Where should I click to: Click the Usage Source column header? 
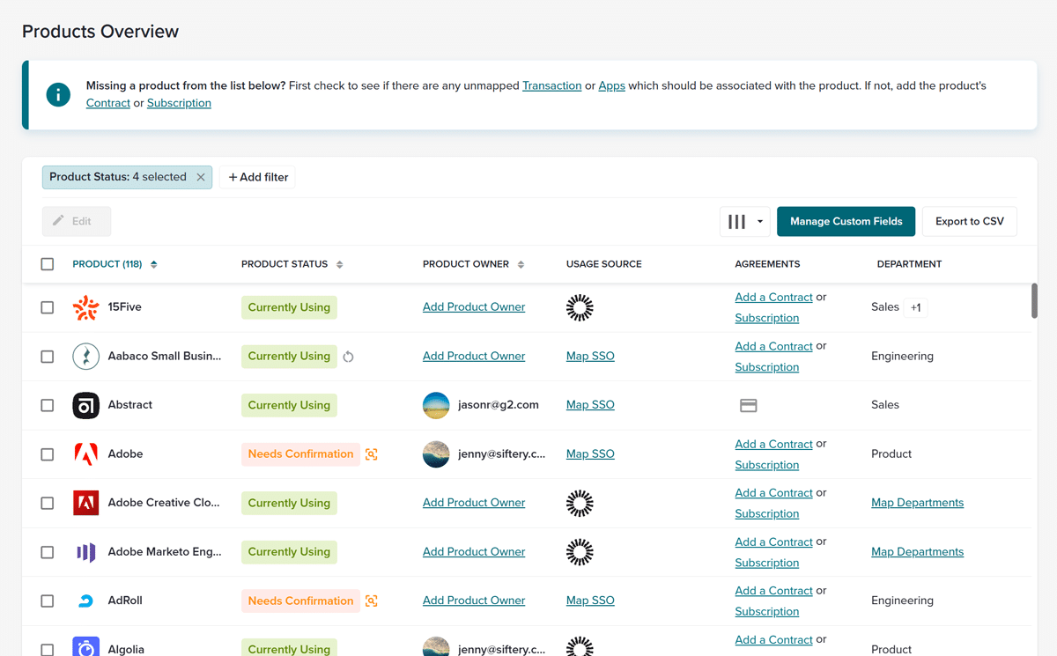(603, 264)
